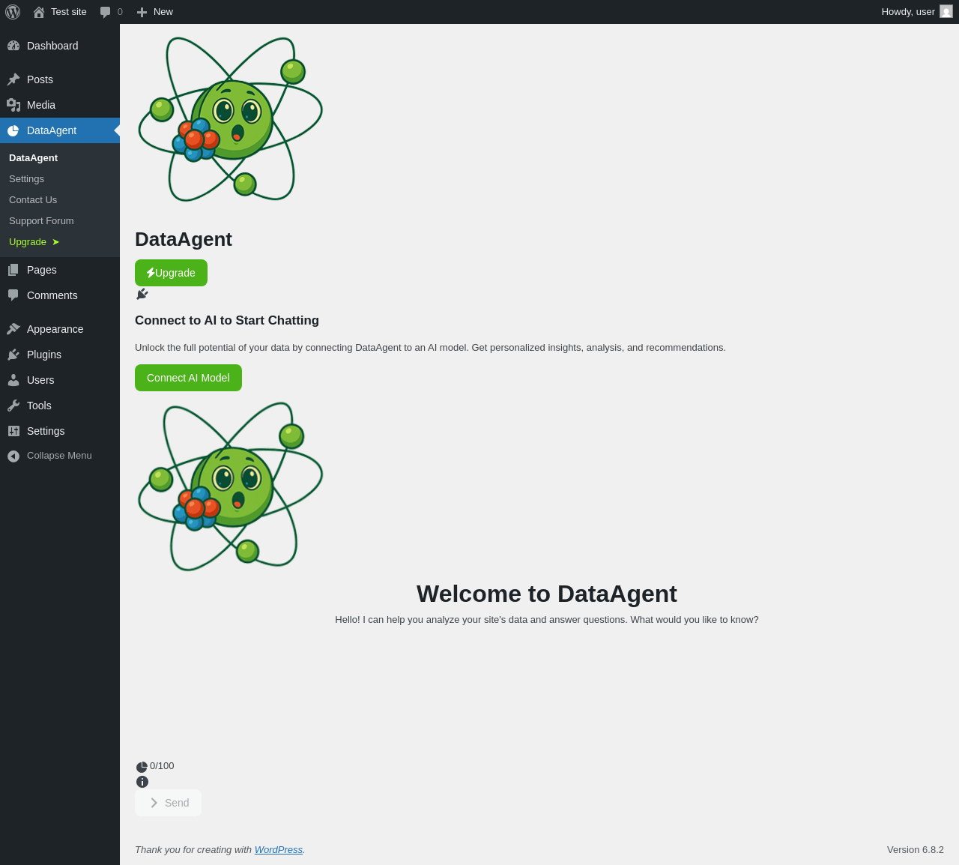The height and width of the screenshot is (865, 959).
Task: Click the Posts pushpin icon
Action: click(13, 79)
